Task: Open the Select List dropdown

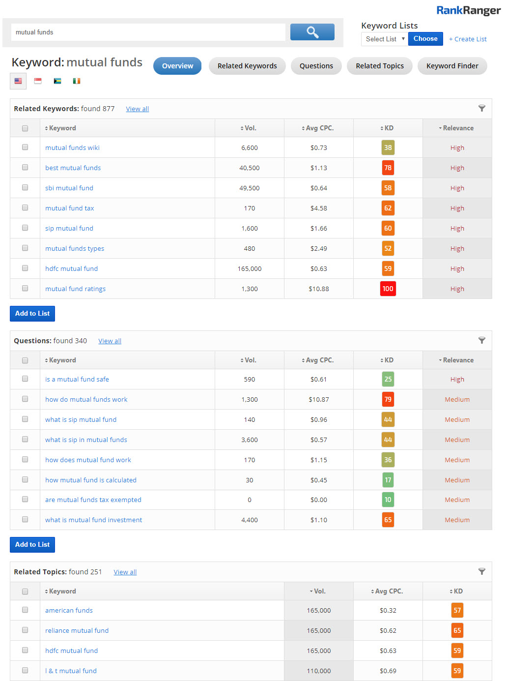Action: point(385,39)
